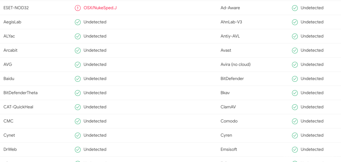Click the checkmark icon in the Baidu row
The height and width of the screenshot is (162, 341).
pyautogui.click(x=78, y=79)
